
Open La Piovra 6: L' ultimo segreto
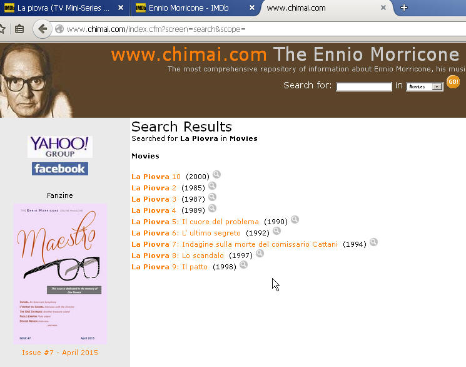pos(186,233)
